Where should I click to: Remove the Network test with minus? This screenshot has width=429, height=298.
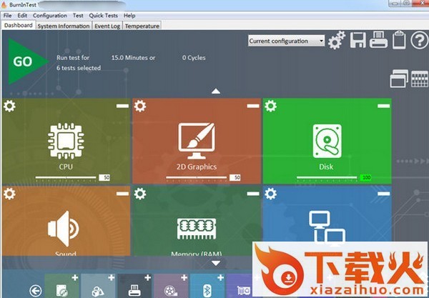[383, 194]
